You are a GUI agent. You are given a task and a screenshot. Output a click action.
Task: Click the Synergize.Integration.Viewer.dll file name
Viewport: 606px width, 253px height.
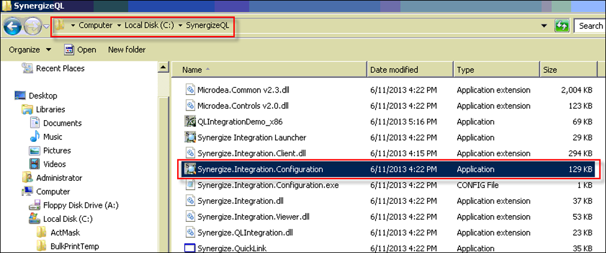(253, 216)
